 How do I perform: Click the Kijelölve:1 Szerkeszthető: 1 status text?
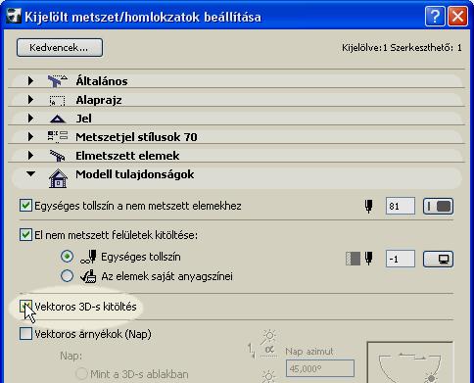(402, 48)
